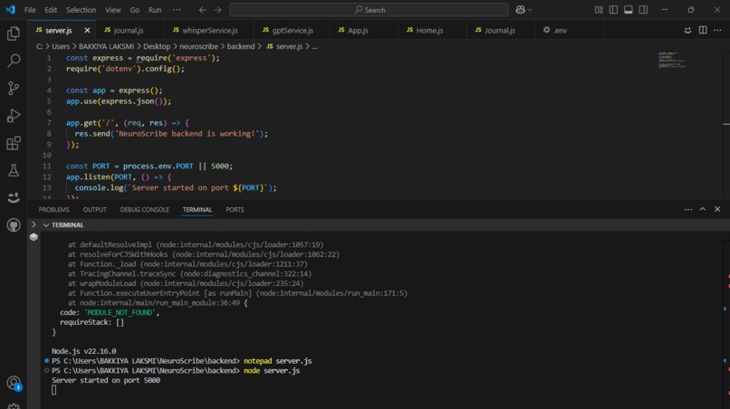
Task: Close the terminal panel
Action: coord(717,209)
